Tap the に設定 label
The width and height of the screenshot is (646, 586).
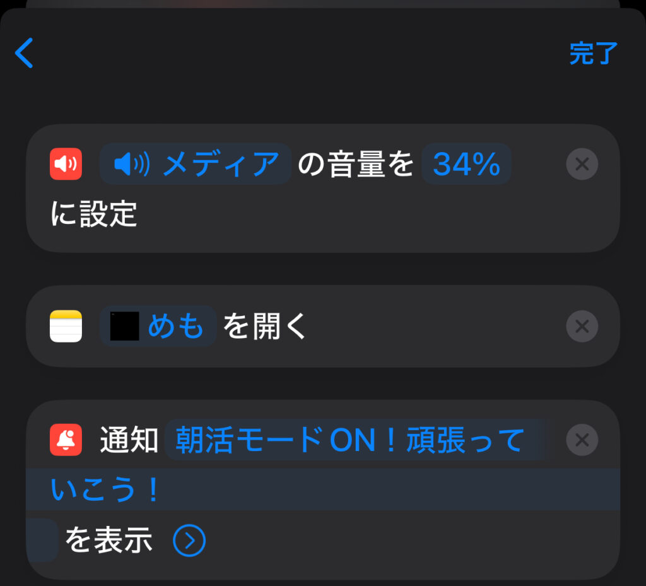pyautogui.click(x=93, y=214)
